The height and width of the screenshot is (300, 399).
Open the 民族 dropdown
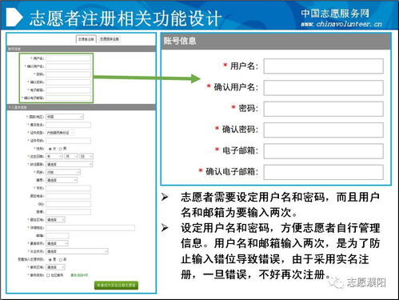(x=63, y=172)
